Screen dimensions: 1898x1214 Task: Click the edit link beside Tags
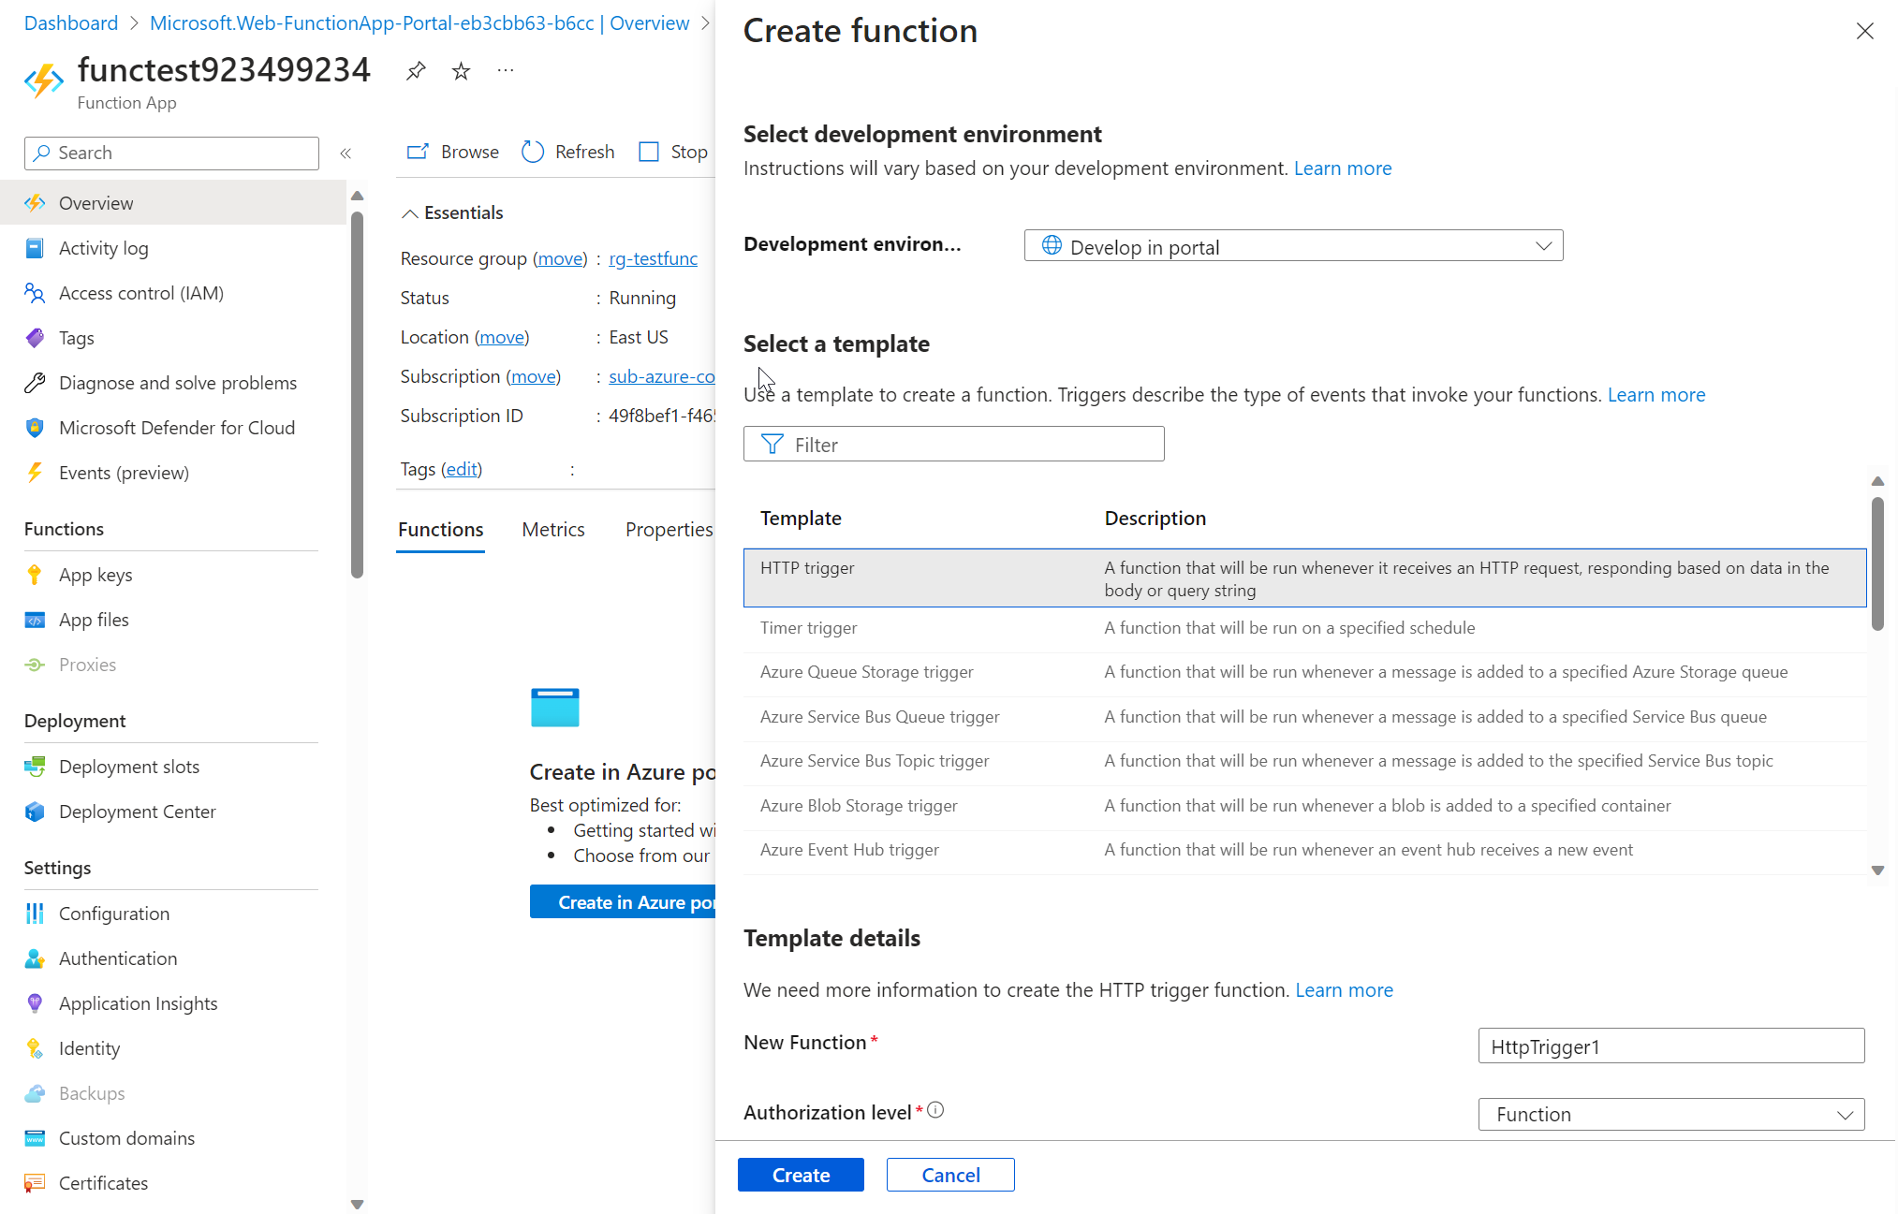462,469
